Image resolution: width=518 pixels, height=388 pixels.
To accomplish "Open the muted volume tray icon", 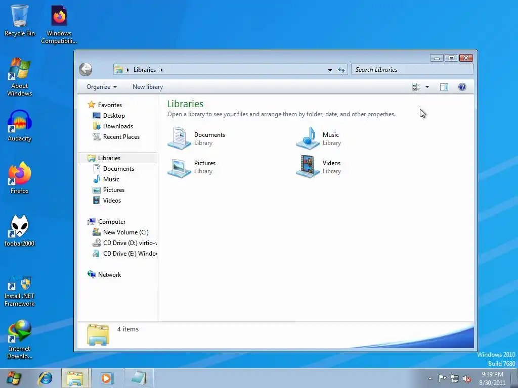I will (x=467, y=378).
